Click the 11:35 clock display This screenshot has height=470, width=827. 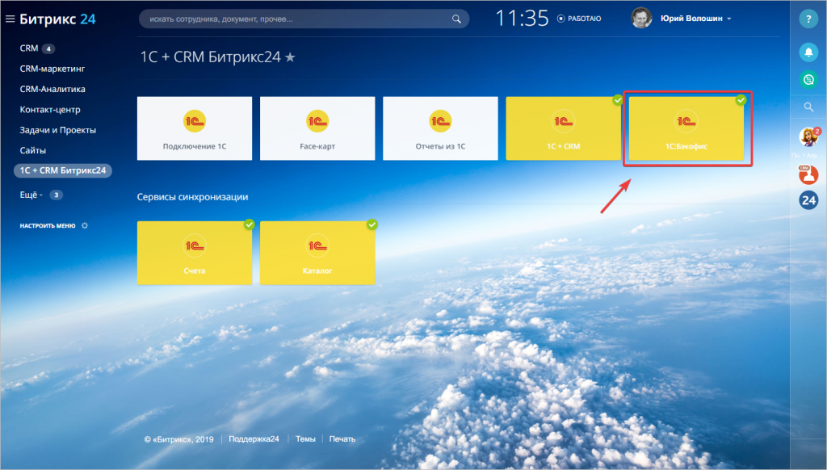tap(523, 19)
